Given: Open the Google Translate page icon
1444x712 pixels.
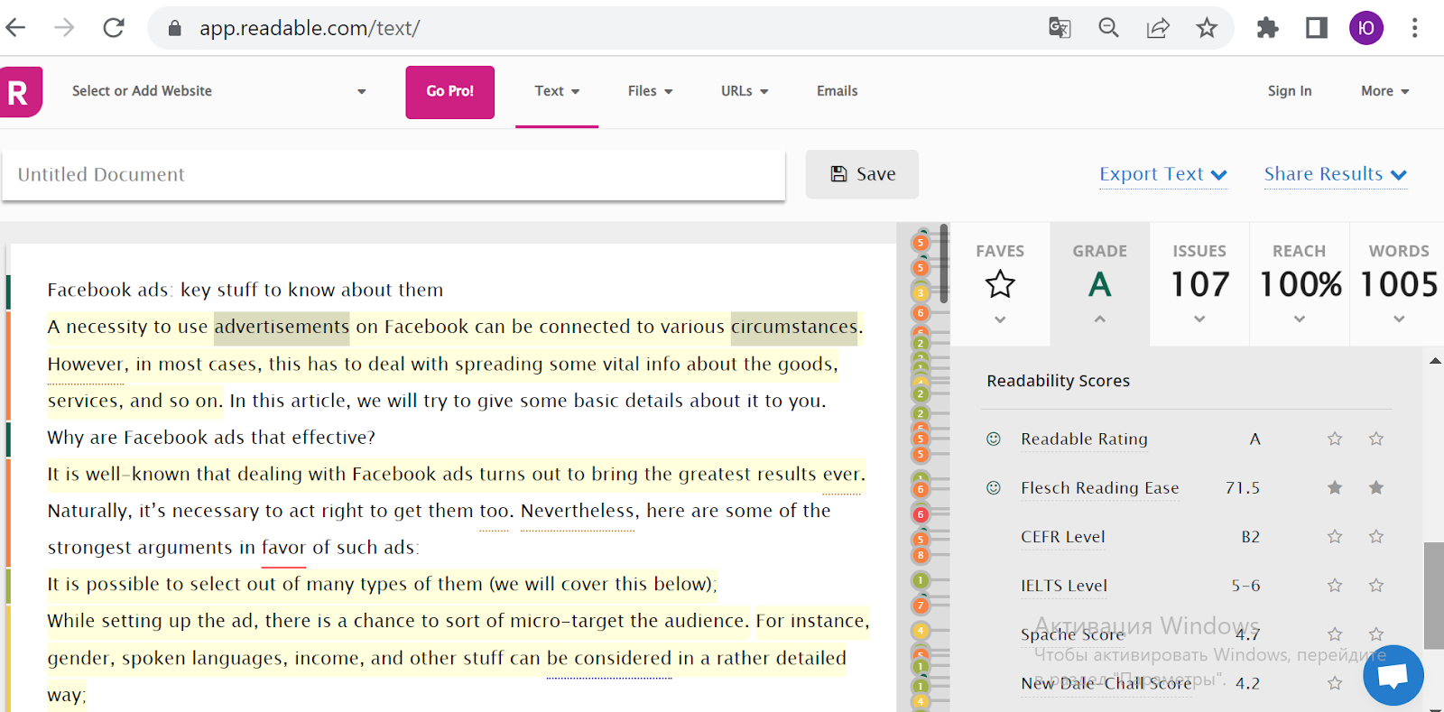Looking at the screenshot, I should (1060, 28).
